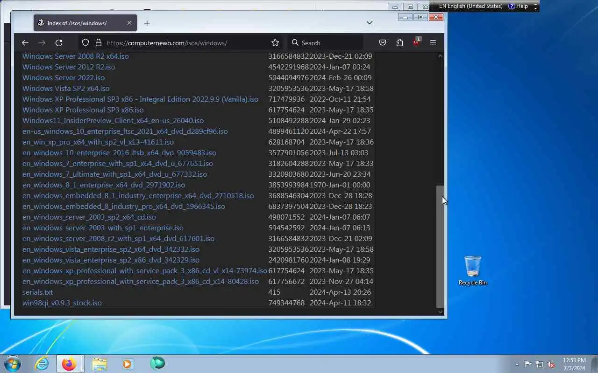This screenshot has width=598, height=373.
Task: Open en_windows_server_2003_sp2_x64_cd.iso link
Action: (89, 217)
